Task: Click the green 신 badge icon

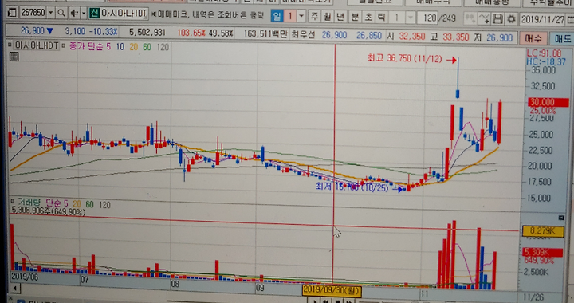Action: tap(94, 14)
